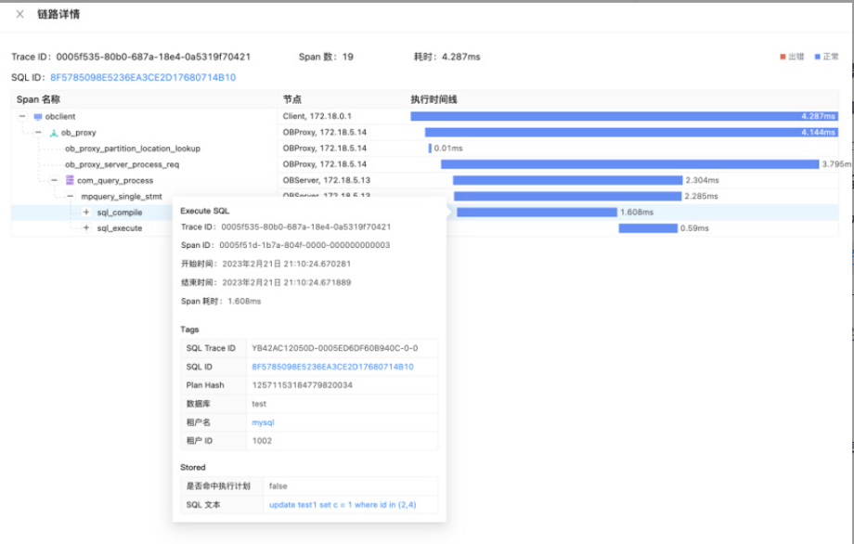Open the SQL ID link in Tags table
Viewport: 854px width, 544px height.
(332, 367)
